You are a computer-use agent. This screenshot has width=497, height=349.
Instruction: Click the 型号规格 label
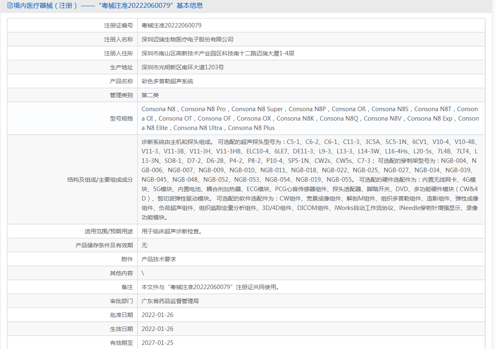coord(121,119)
